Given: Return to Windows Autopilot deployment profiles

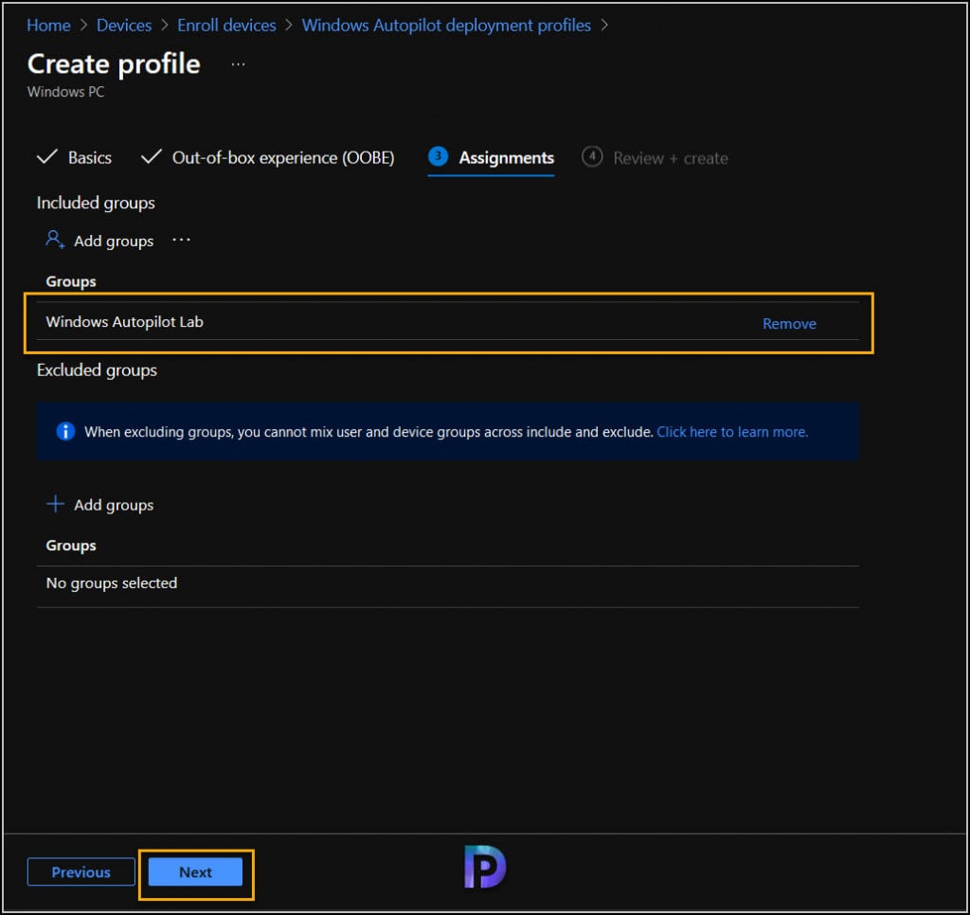Looking at the screenshot, I should (446, 26).
